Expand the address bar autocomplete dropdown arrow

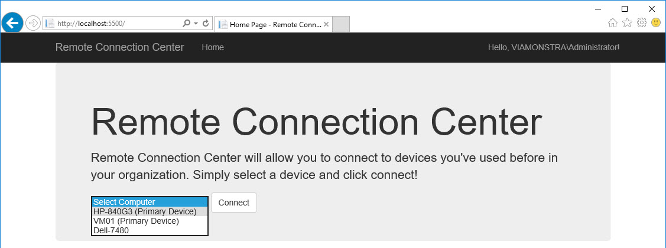(196, 24)
